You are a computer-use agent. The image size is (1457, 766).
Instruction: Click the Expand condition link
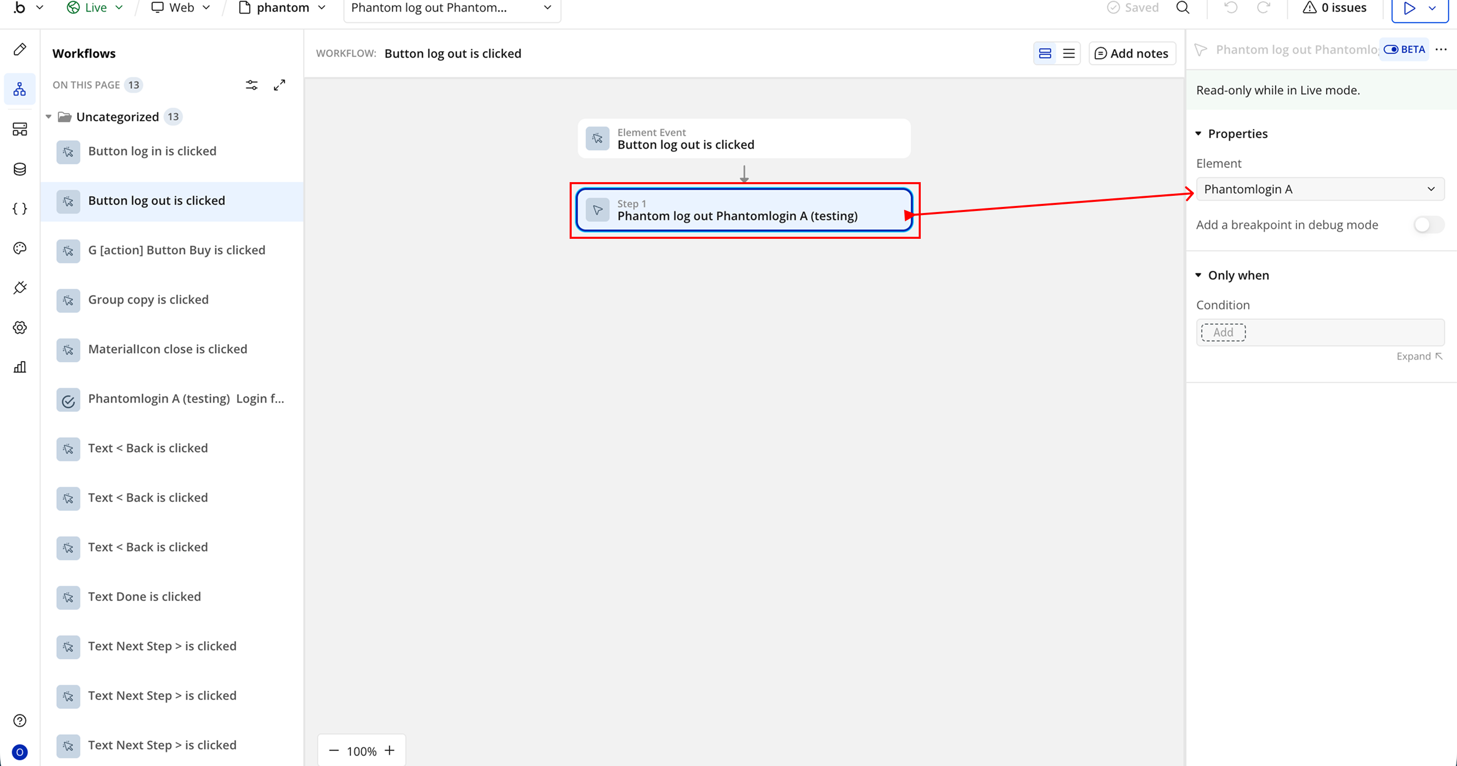[1419, 356]
